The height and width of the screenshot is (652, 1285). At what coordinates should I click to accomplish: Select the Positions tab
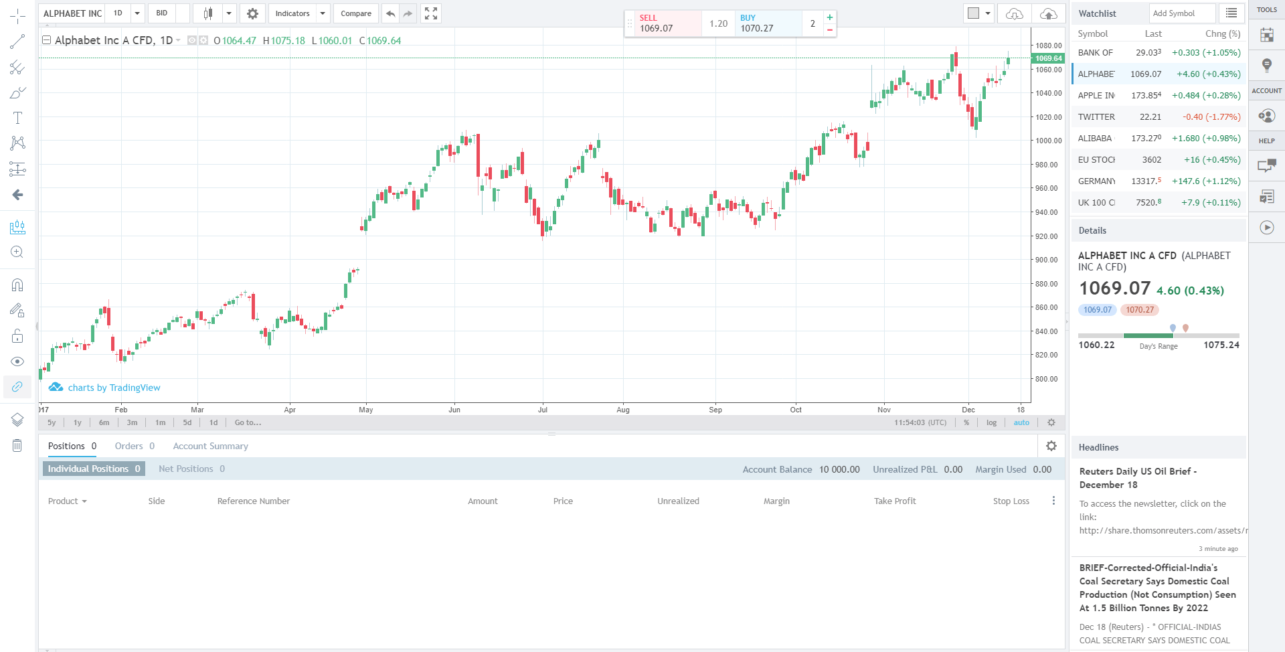(72, 446)
